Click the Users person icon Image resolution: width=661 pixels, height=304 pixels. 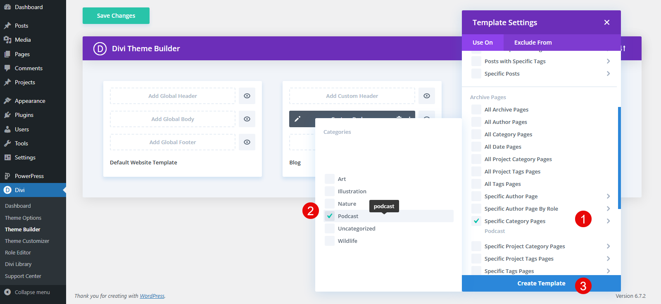(x=7, y=129)
